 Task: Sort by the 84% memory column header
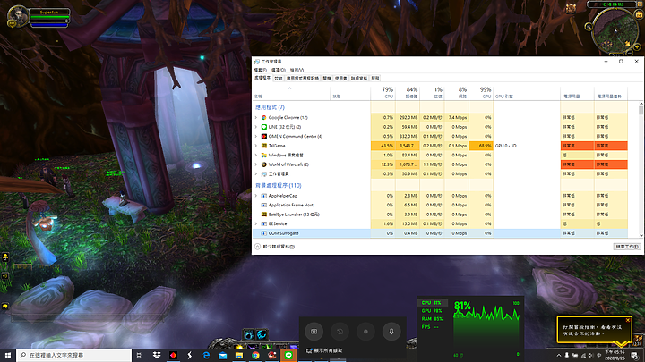click(408, 93)
